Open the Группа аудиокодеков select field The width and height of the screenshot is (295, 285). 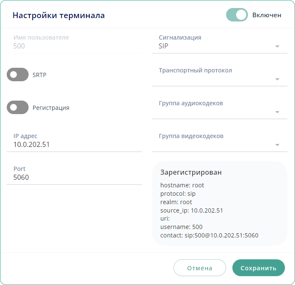[x=214, y=112]
